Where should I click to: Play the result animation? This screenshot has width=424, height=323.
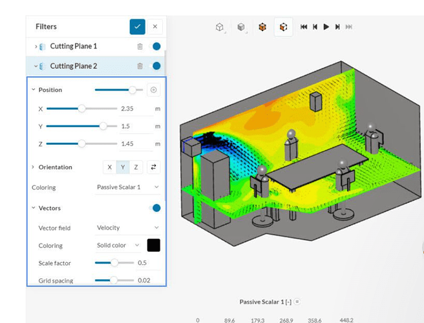click(x=326, y=26)
